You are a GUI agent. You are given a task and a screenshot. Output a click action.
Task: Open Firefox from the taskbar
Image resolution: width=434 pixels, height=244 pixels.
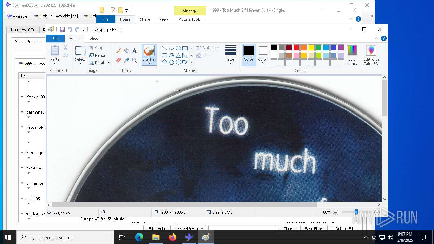(x=173, y=237)
